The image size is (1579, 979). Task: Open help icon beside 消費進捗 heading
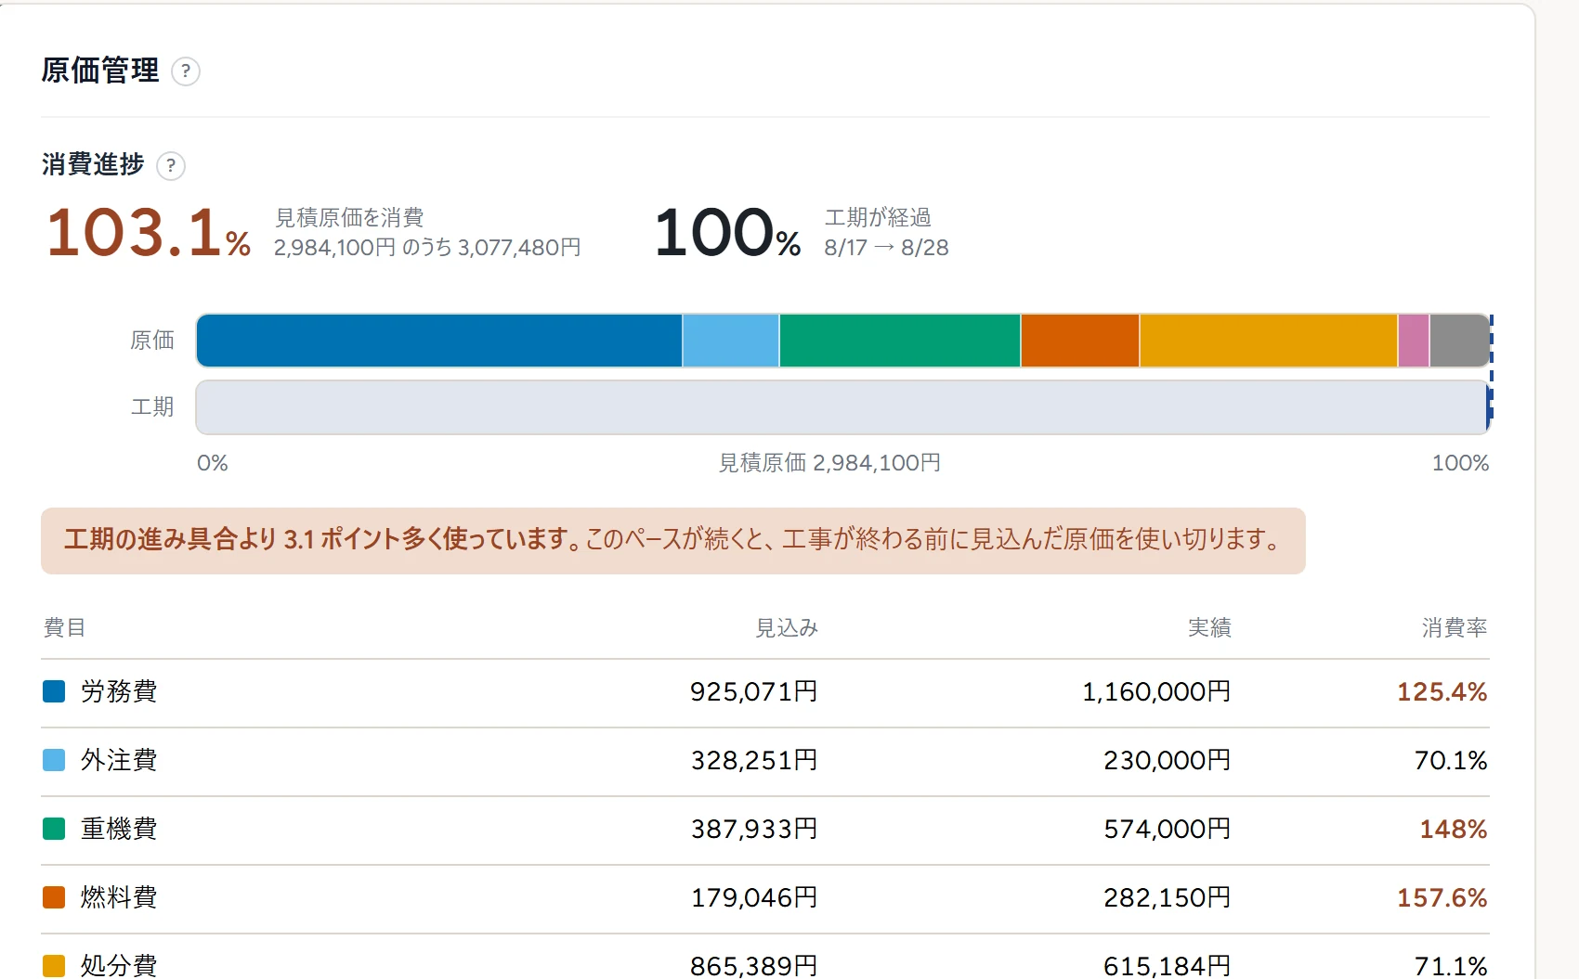coord(171,166)
